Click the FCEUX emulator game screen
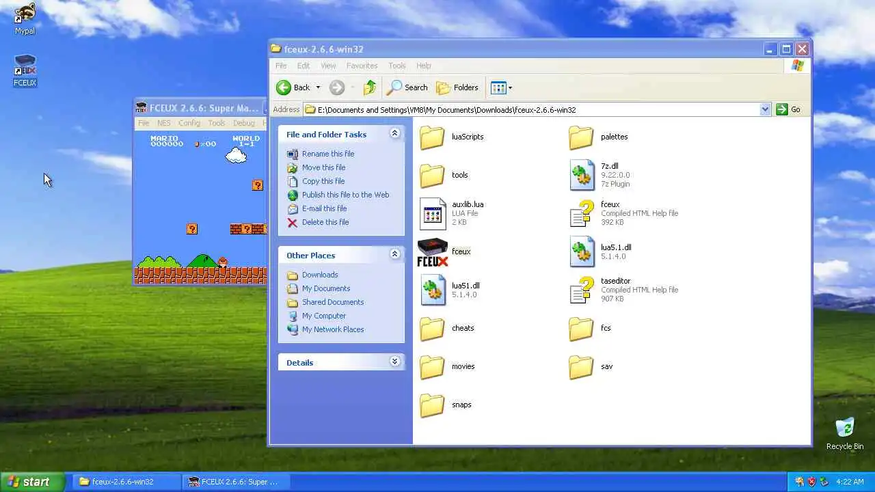The height and width of the screenshot is (492, 875). tap(200, 207)
